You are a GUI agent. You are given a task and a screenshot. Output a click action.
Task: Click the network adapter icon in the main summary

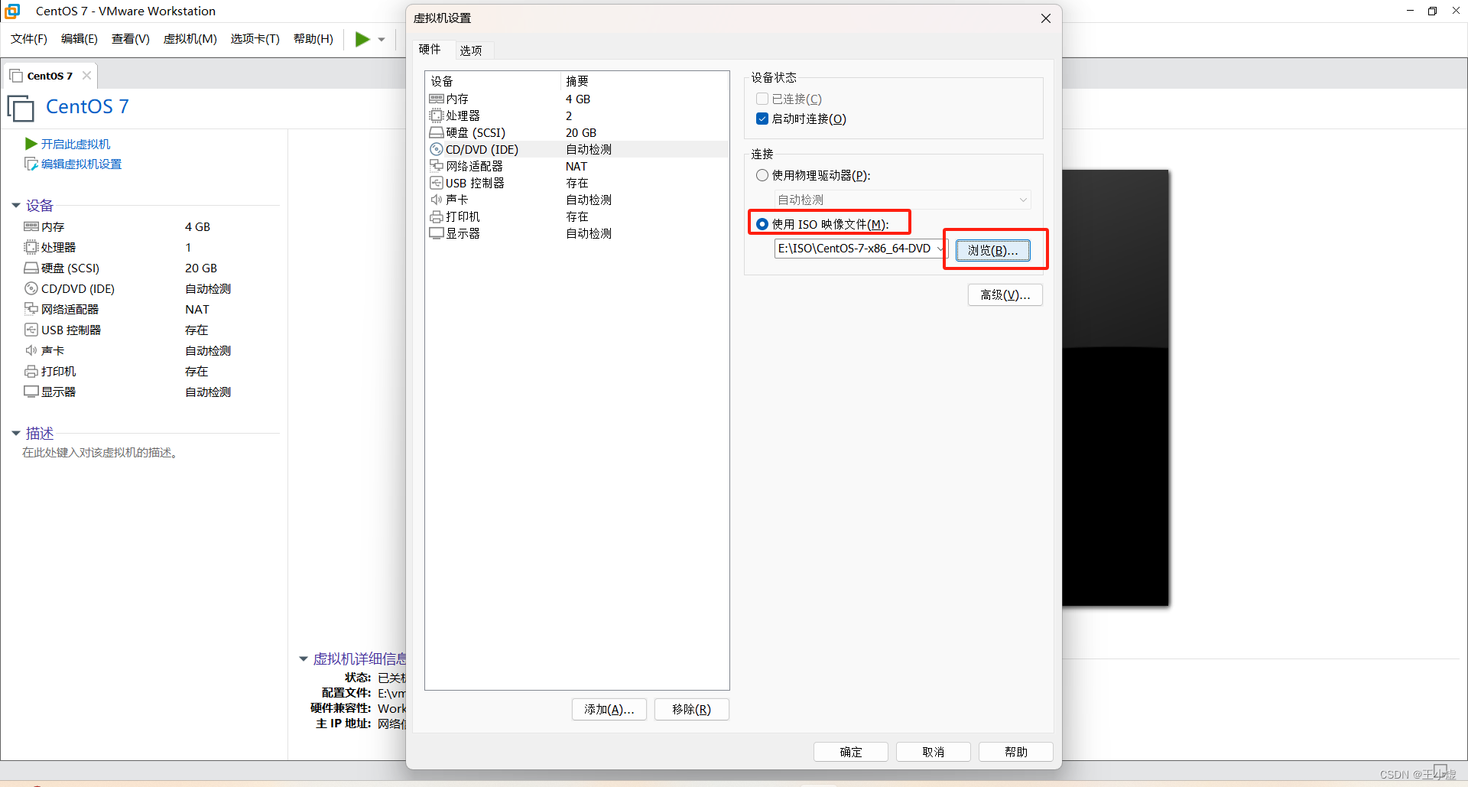coord(31,309)
